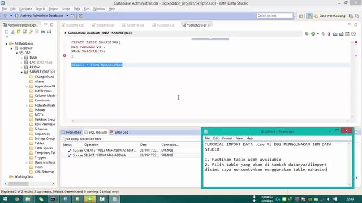
Task: Open the Run menu
Action: tap(87, 9)
